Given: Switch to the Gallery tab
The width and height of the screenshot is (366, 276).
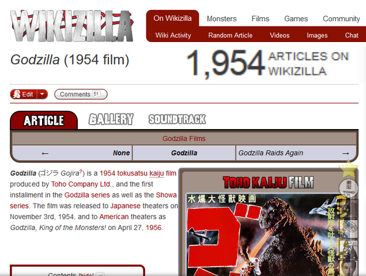Looking at the screenshot, I should click(111, 119).
